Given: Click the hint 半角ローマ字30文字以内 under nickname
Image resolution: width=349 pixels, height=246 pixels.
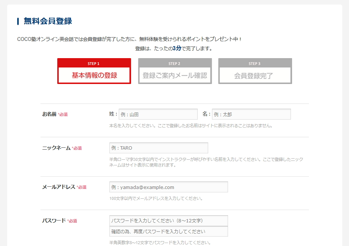Looking at the screenshot, I should coord(206,162).
